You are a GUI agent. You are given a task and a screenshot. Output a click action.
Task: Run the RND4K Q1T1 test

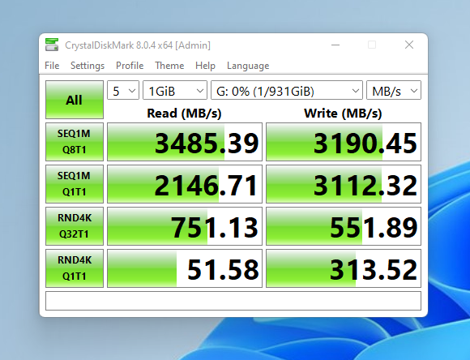[x=75, y=268]
